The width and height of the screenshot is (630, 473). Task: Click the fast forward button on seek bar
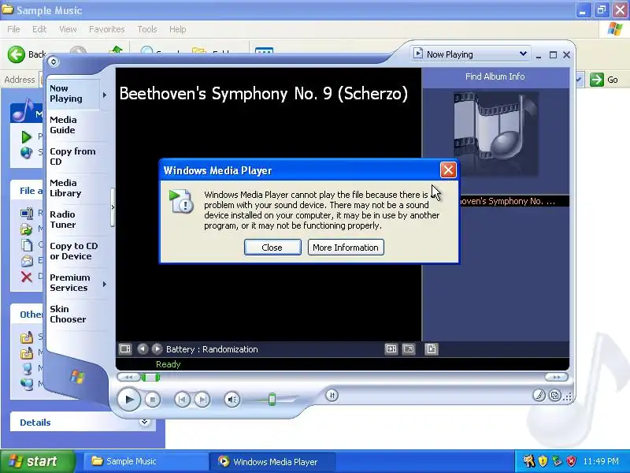(x=557, y=378)
